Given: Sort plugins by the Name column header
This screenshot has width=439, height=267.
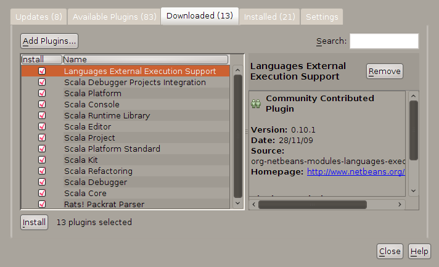Looking at the screenshot, I should click(x=146, y=59).
